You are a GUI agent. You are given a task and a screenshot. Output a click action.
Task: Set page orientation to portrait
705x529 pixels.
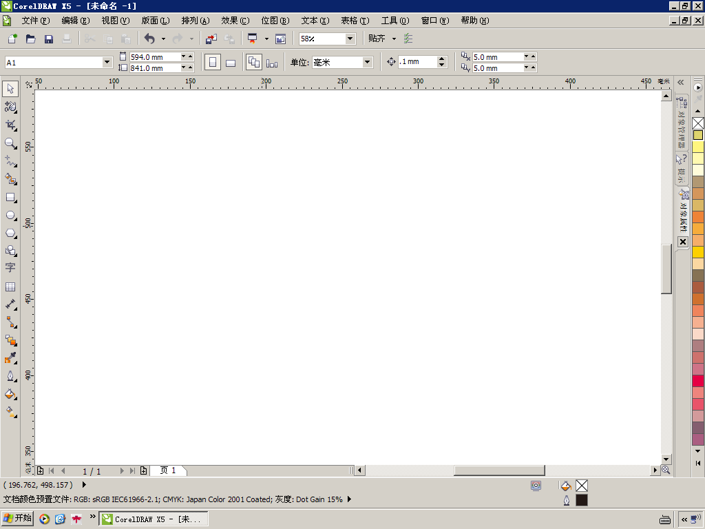213,63
